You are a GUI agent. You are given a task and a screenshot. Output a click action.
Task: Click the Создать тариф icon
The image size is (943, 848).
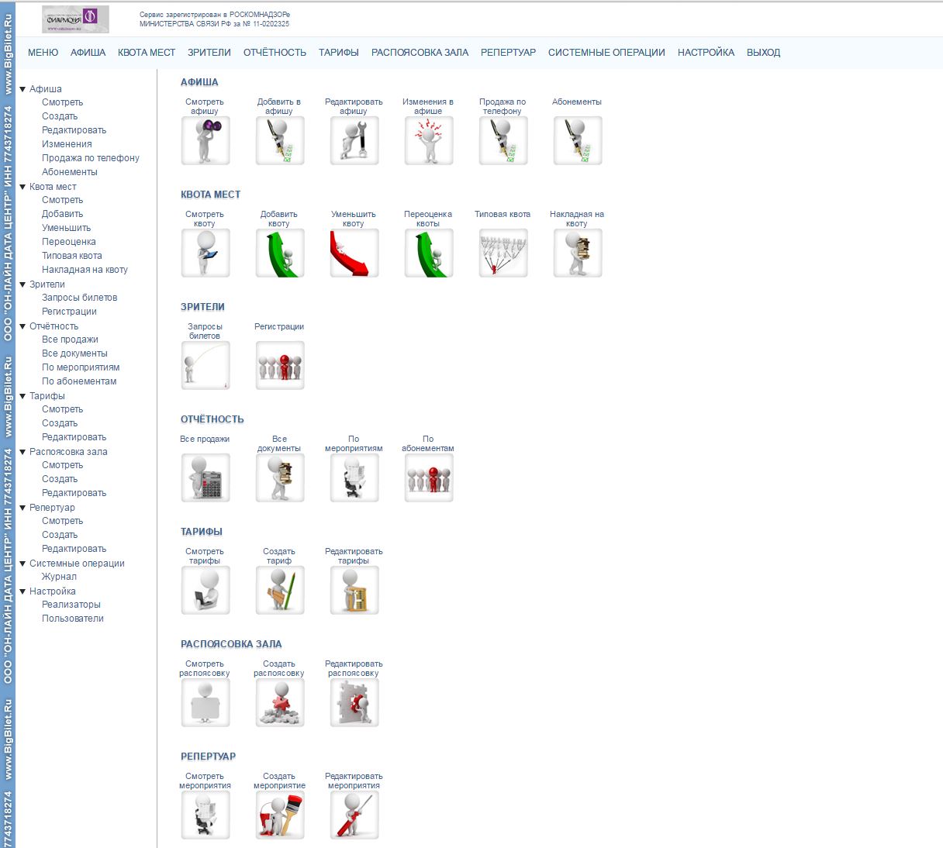point(280,590)
